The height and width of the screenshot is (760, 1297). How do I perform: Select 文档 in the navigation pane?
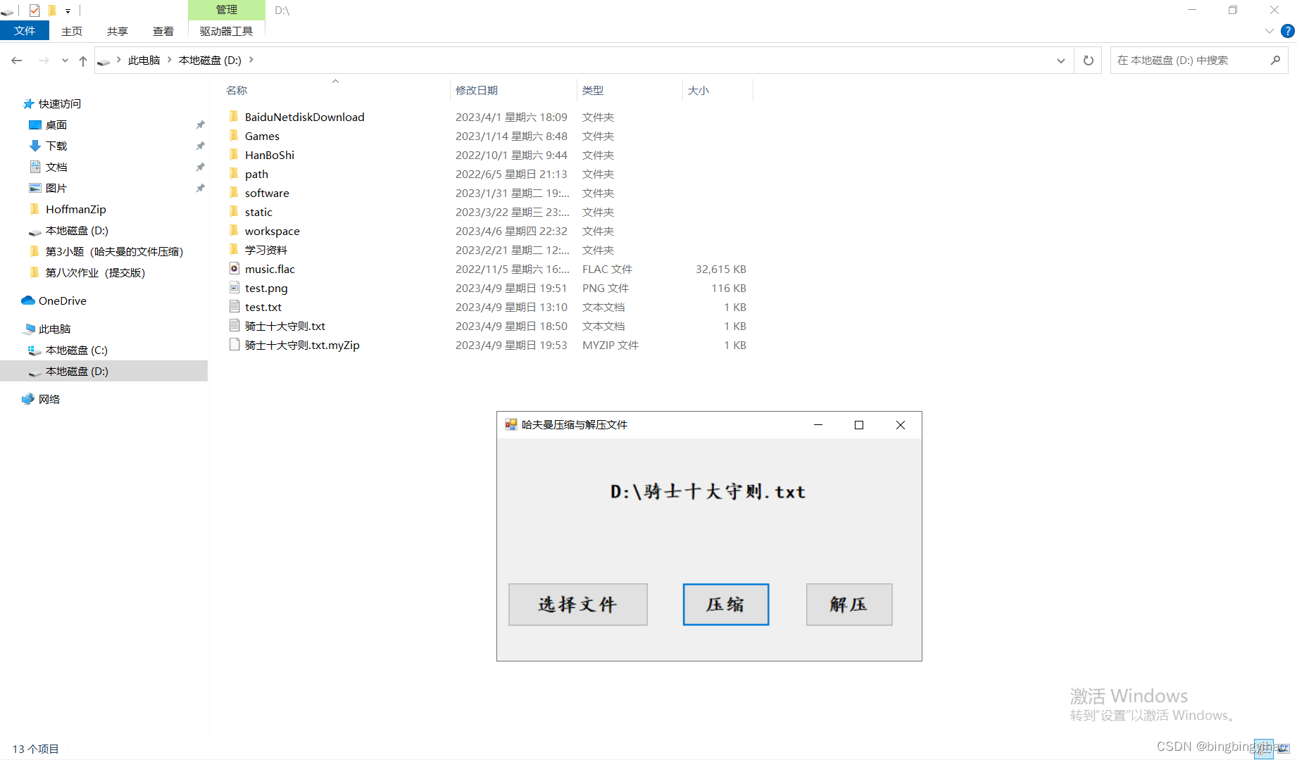pos(56,167)
